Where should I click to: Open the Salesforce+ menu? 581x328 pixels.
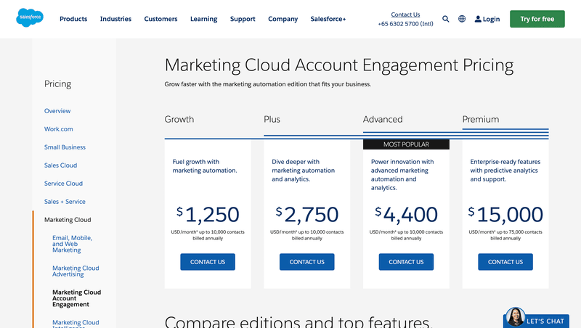tap(328, 19)
